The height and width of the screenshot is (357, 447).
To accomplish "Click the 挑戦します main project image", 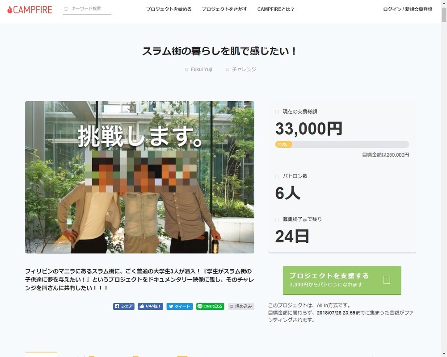I will pyautogui.click(x=139, y=177).
